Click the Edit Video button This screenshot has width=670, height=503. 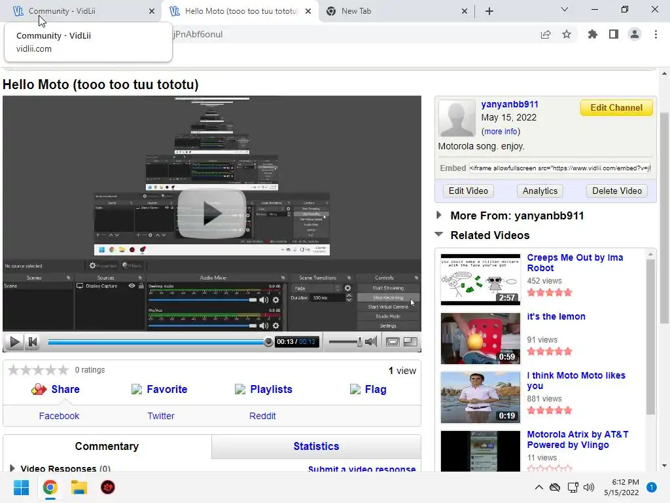(468, 191)
